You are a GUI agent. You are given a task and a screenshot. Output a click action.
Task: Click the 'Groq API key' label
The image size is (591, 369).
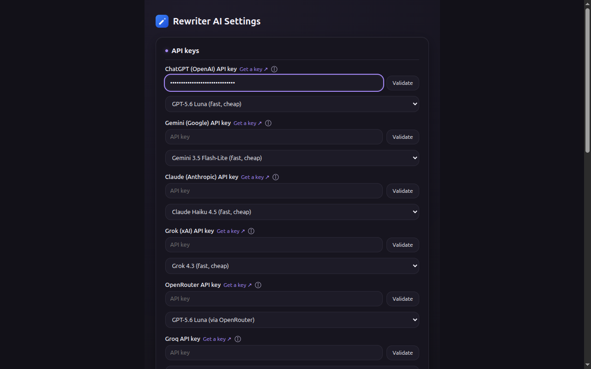[x=183, y=339]
